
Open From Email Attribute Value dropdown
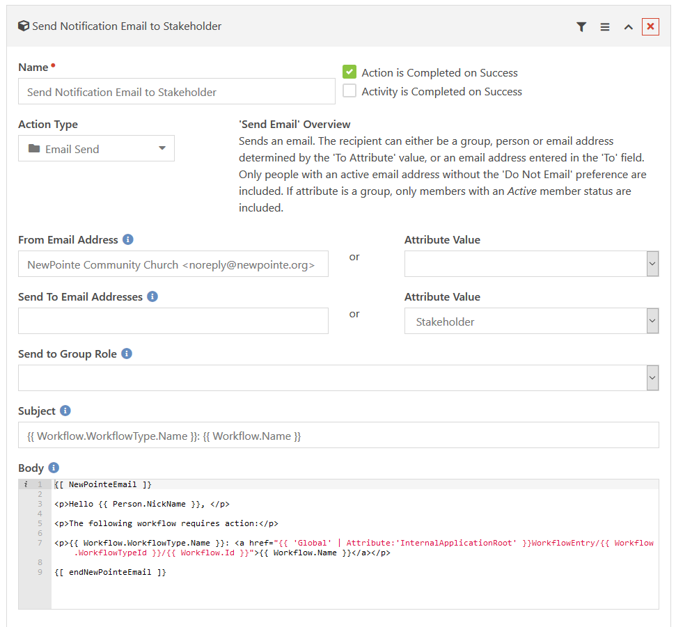point(531,264)
